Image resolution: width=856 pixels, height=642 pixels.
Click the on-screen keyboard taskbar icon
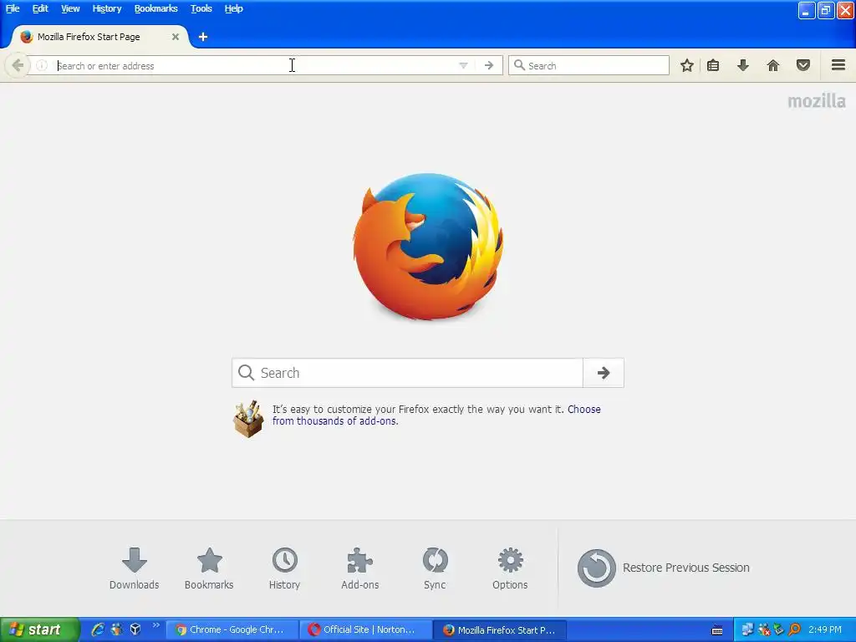pos(717,630)
